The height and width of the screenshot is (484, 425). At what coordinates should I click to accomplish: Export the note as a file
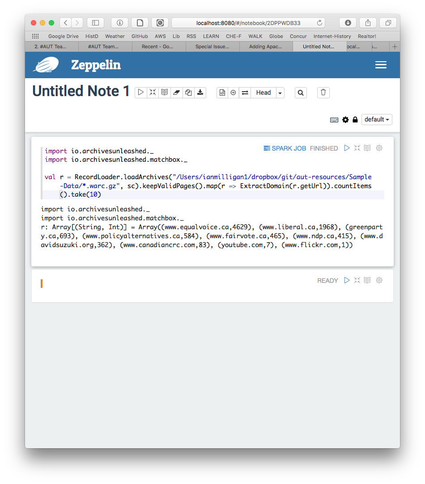[x=200, y=92]
